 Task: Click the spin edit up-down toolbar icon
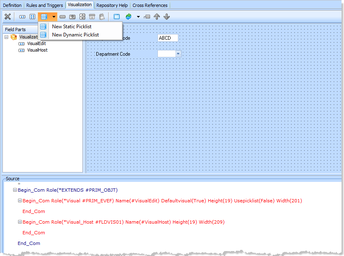coord(82,17)
